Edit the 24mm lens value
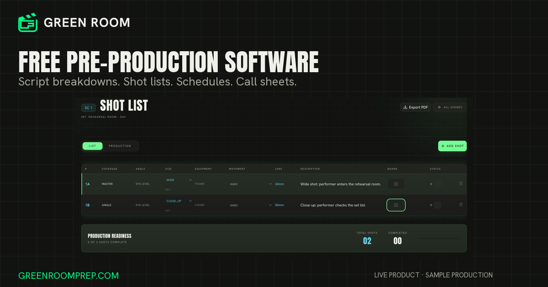Screen dimensions: 548x287 (279, 184)
